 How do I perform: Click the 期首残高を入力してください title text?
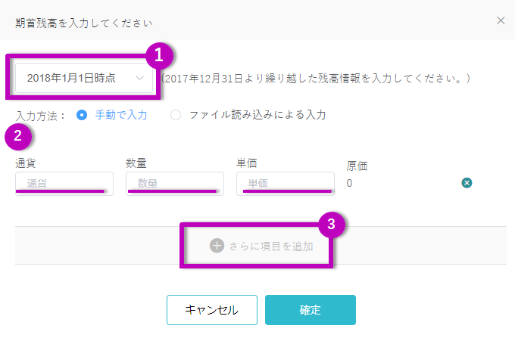pyautogui.click(x=84, y=23)
